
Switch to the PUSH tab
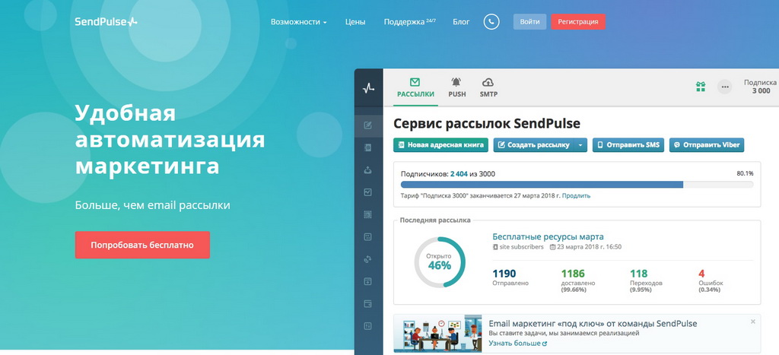pos(457,88)
